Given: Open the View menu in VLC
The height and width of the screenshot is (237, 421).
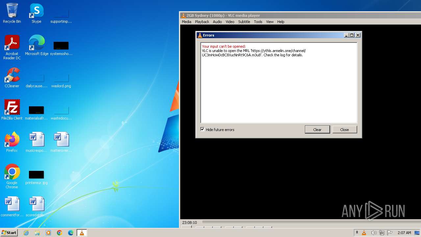Looking at the screenshot, I should coord(270,22).
